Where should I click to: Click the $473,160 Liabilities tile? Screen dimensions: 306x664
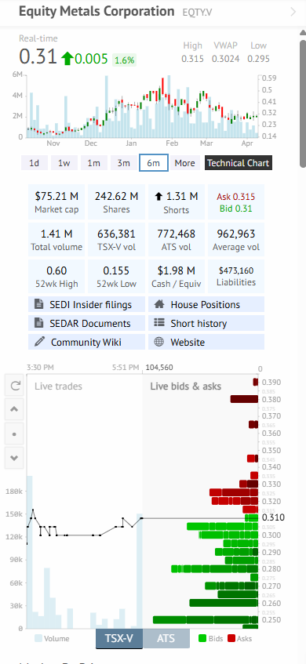point(236,277)
